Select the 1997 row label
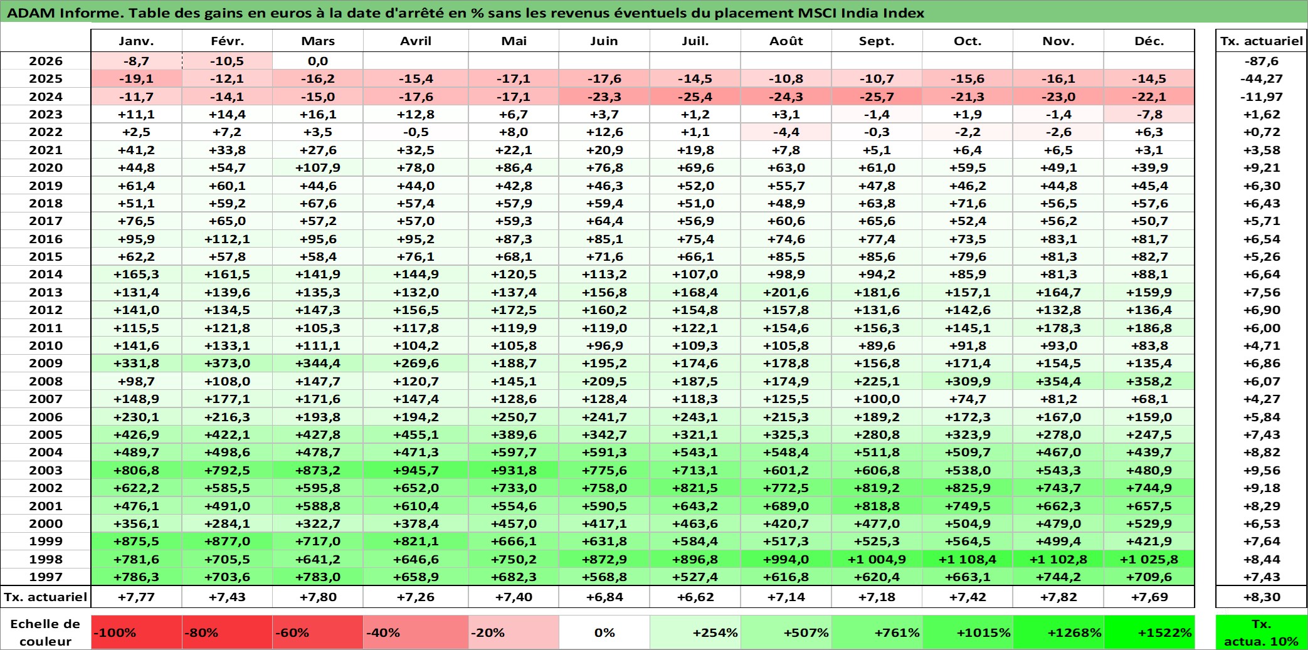The height and width of the screenshot is (650, 1308). pos(46,577)
